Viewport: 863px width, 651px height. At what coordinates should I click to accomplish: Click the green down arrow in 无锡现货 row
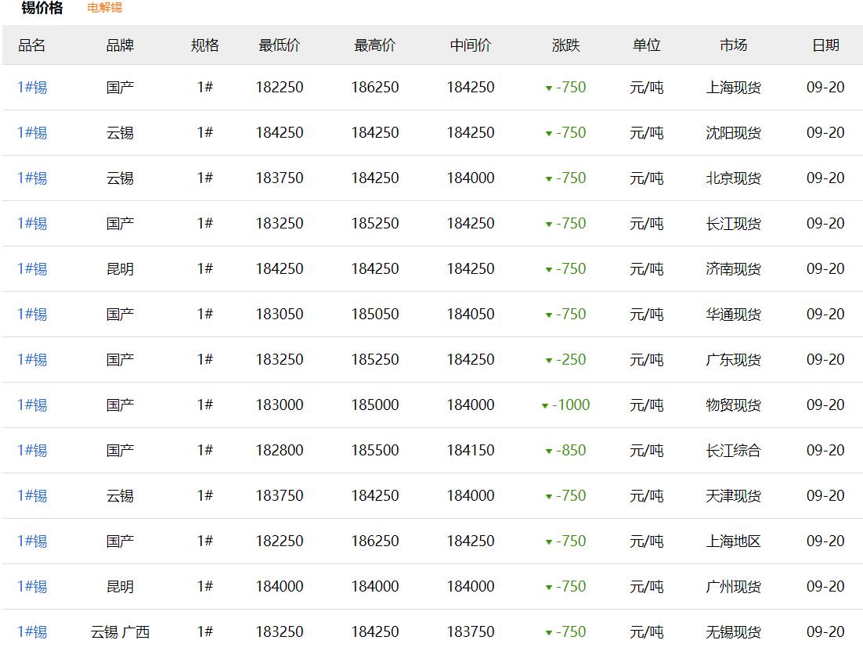[549, 633]
